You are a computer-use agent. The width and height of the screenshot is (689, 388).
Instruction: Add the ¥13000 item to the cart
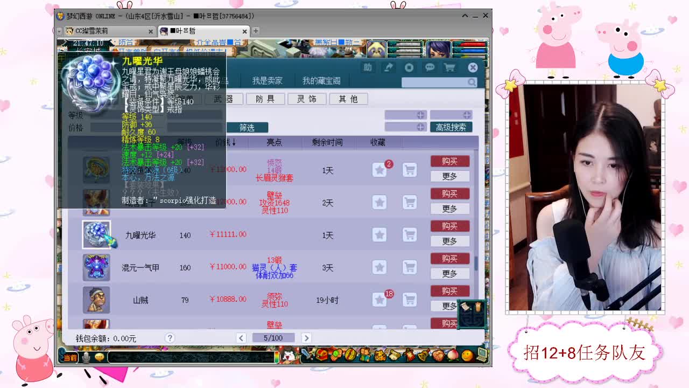[x=410, y=170]
